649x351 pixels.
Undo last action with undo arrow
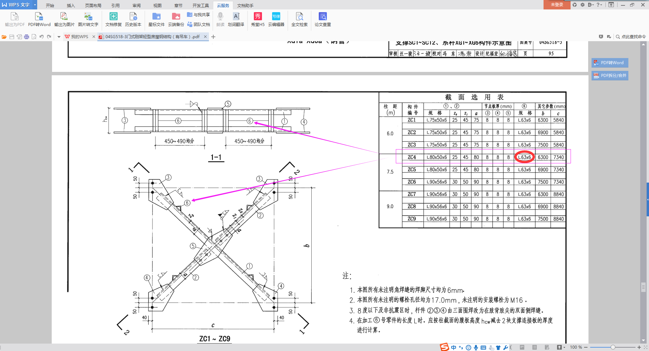[42, 37]
